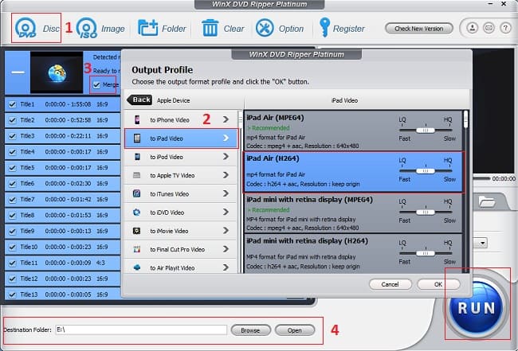This screenshot has height=351, width=518.
Task: Uncheck Title2 checkbox
Action: [x=13, y=120]
